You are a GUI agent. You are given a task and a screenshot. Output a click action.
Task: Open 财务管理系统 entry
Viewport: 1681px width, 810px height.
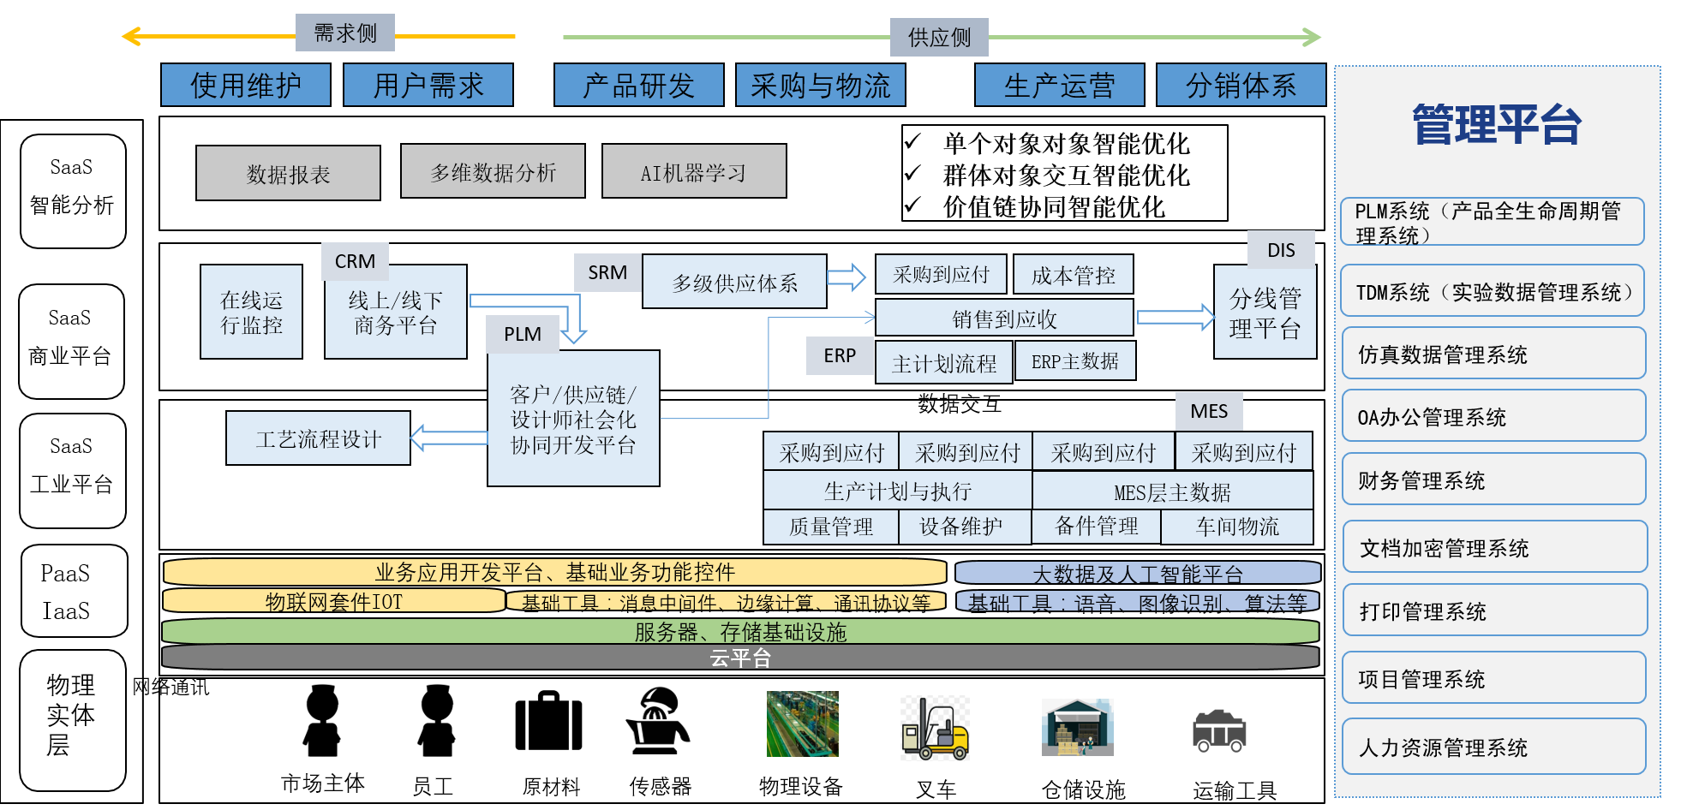click(x=1493, y=479)
